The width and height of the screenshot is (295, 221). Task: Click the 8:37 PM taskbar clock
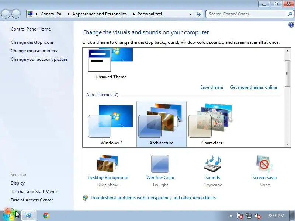276,215
